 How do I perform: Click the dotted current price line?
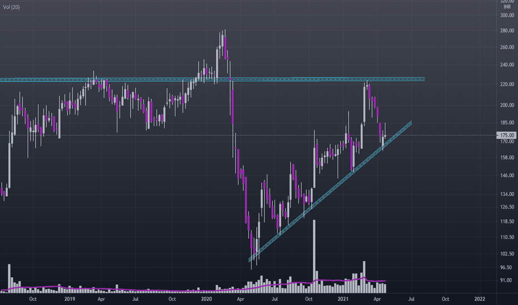[x=248, y=135]
